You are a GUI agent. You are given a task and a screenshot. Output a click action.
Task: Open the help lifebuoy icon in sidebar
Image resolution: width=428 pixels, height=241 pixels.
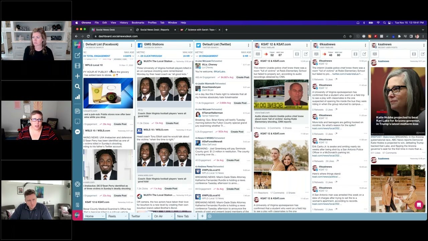(x=77, y=184)
